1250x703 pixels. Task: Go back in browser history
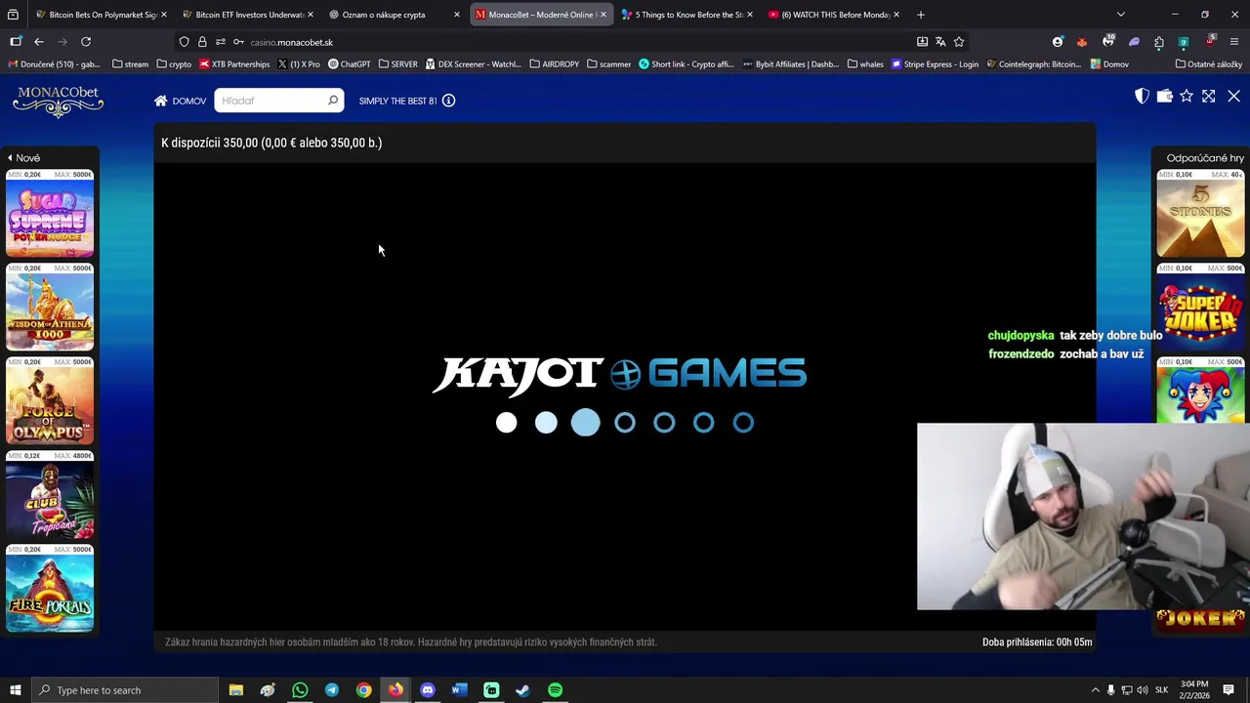(39, 42)
